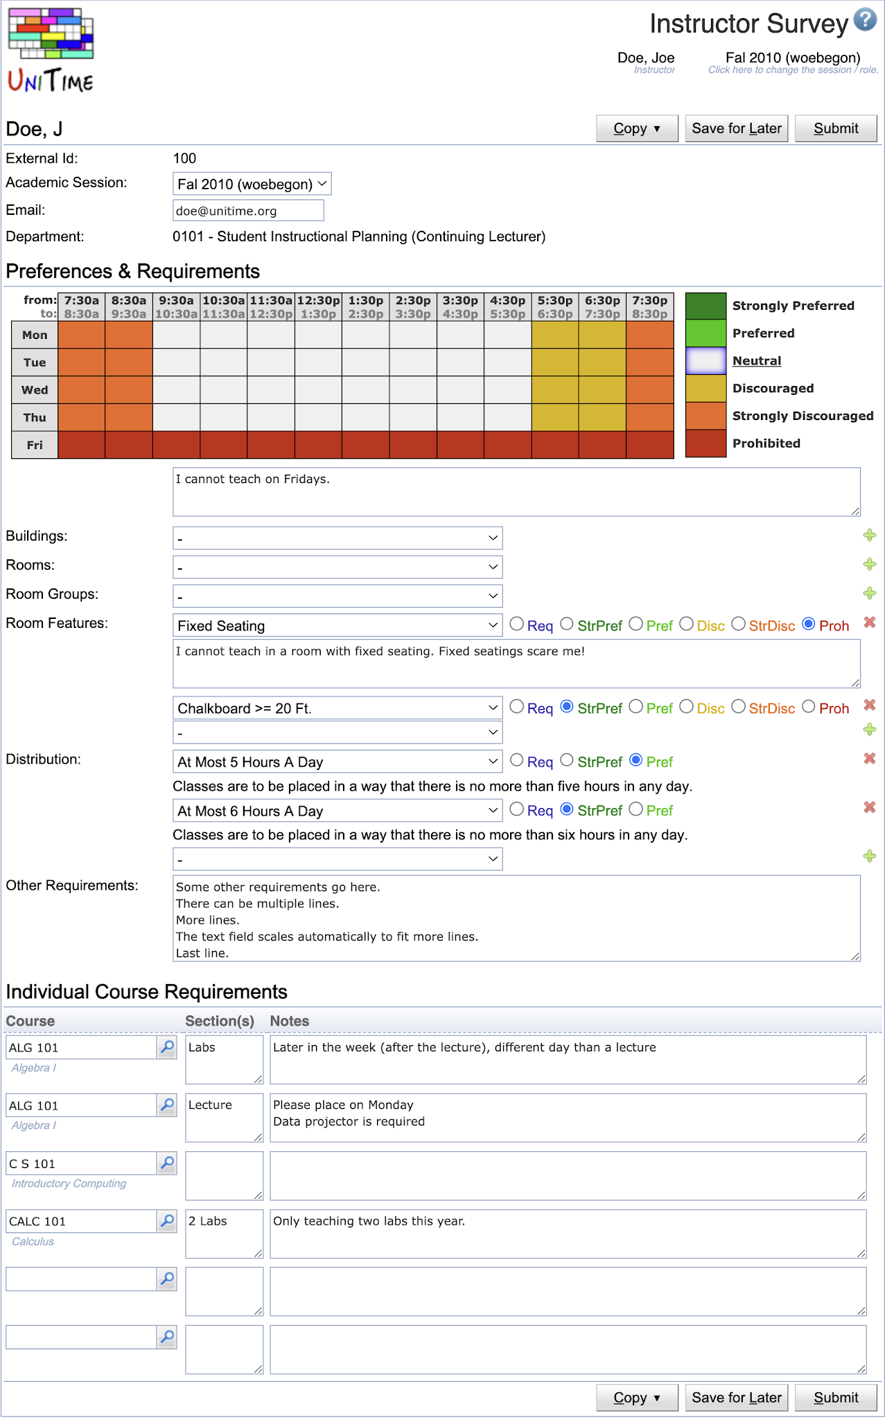
Task: Open the Fixed Seating feature dropdown
Action: (x=337, y=625)
